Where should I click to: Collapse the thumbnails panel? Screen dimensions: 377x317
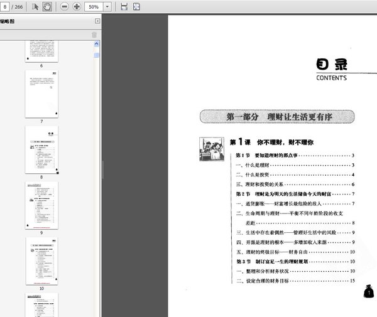point(97,21)
